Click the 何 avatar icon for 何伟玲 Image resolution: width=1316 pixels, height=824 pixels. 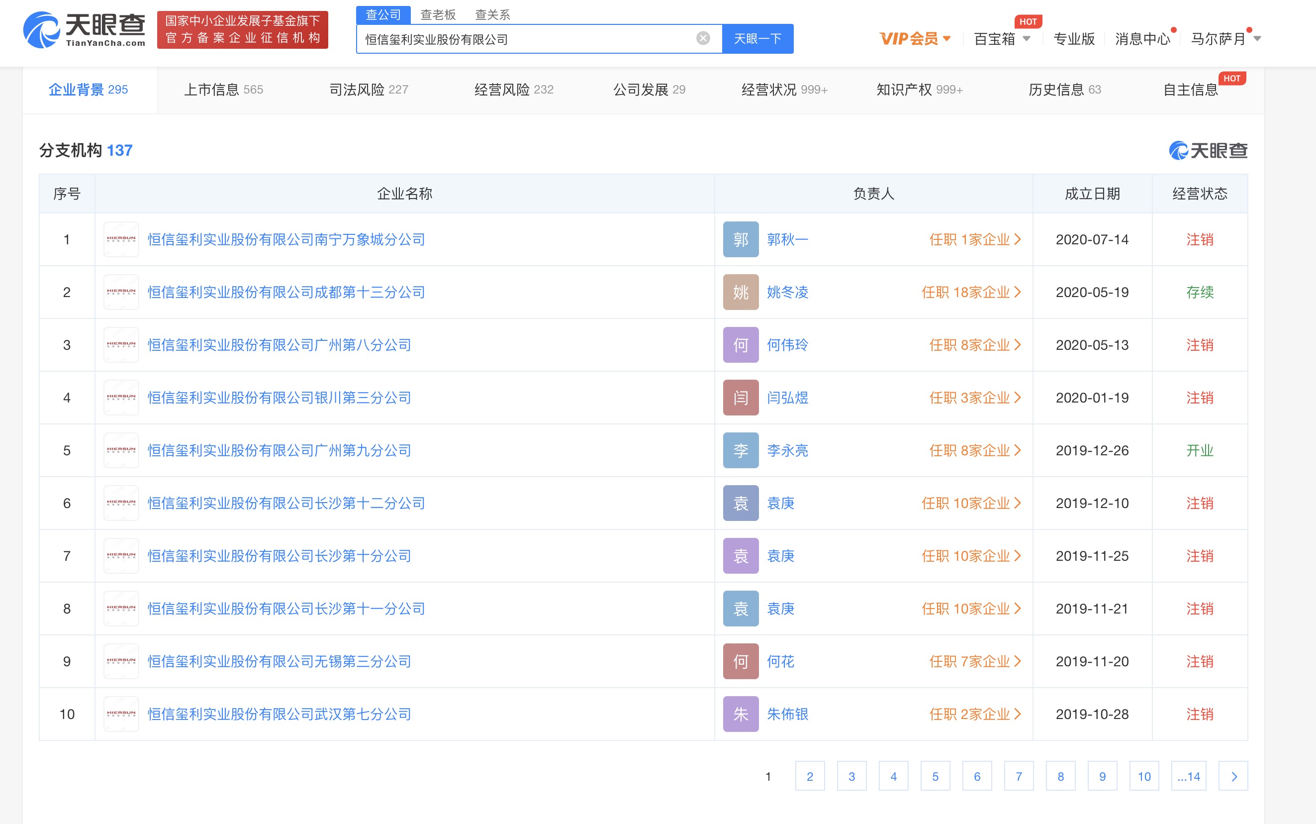coord(740,345)
